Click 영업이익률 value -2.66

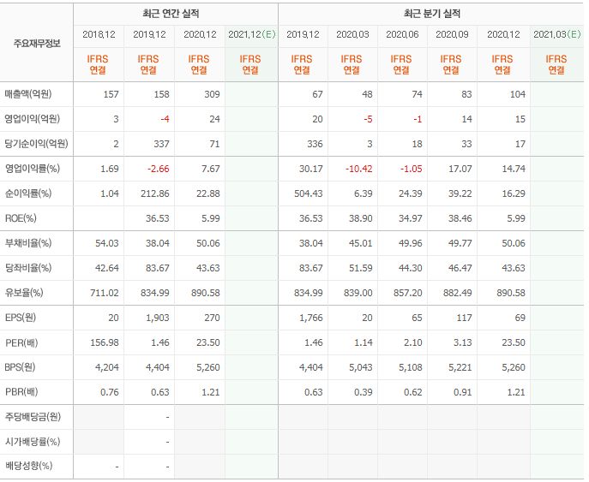(158, 169)
